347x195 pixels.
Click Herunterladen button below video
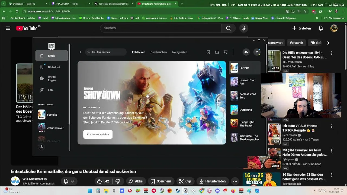(x=212, y=181)
